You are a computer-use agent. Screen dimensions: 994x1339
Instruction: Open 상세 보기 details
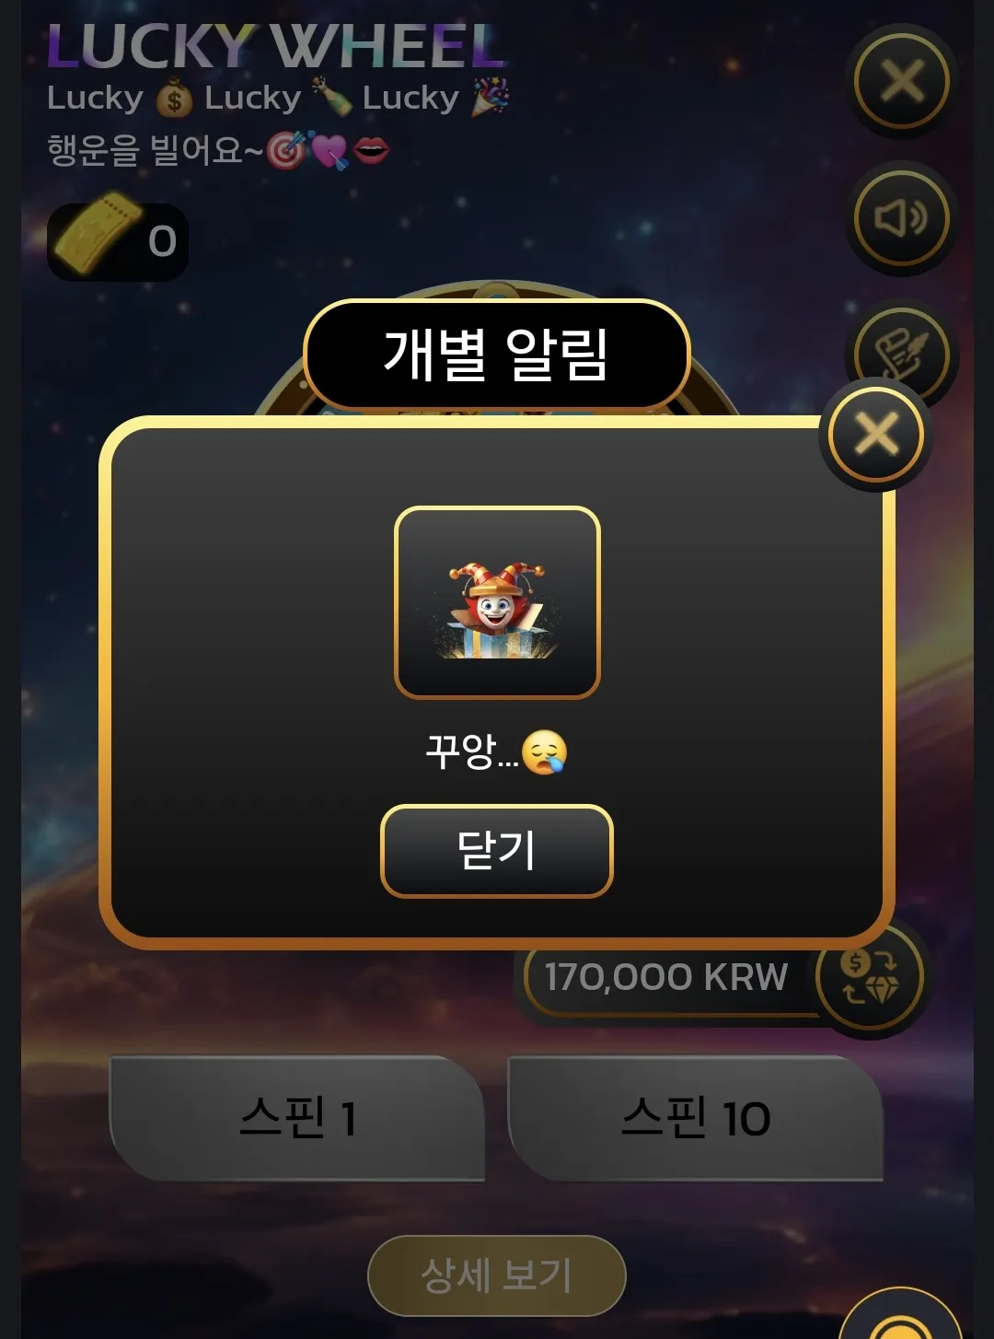[x=497, y=1275]
